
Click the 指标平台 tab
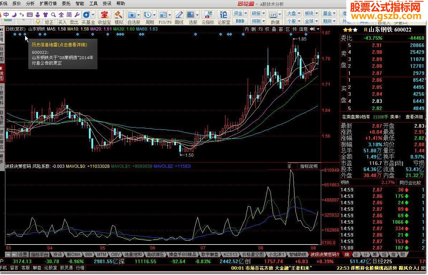click(x=39, y=255)
